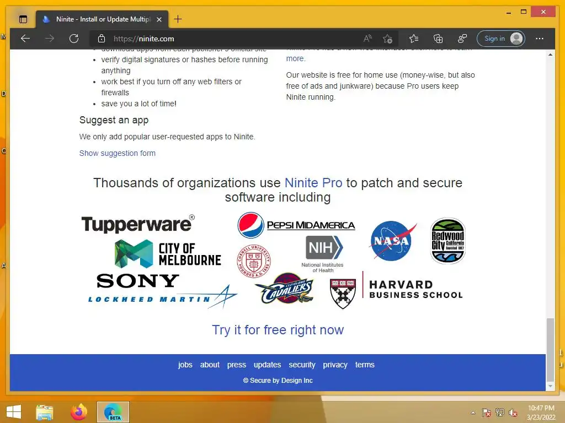Click the Harvard Business School logo
Image resolution: width=565 pixels, height=423 pixels.
[396, 290]
